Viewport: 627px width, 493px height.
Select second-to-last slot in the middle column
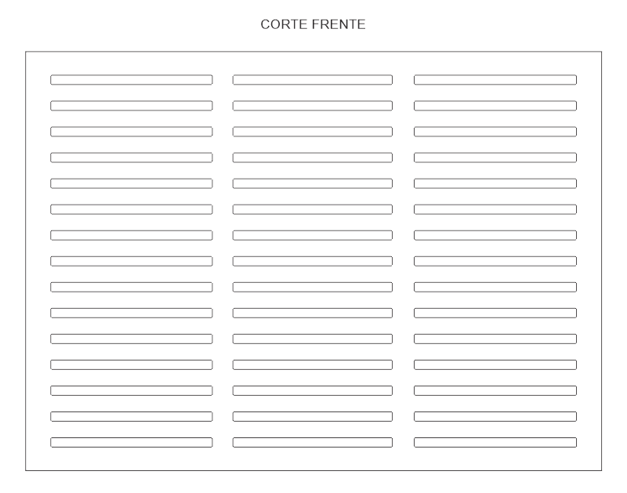click(x=313, y=416)
